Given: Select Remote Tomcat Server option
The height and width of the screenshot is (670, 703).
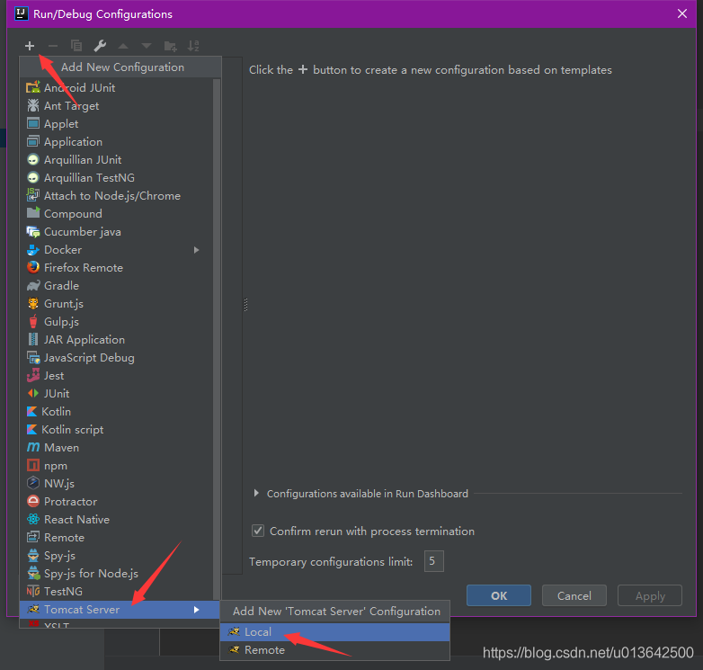Looking at the screenshot, I should [x=335, y=650].
